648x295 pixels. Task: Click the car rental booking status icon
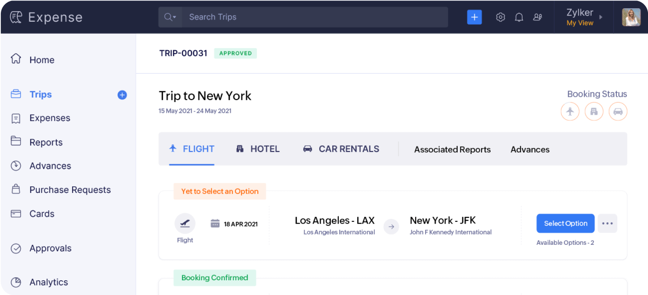tap(618, 111)
